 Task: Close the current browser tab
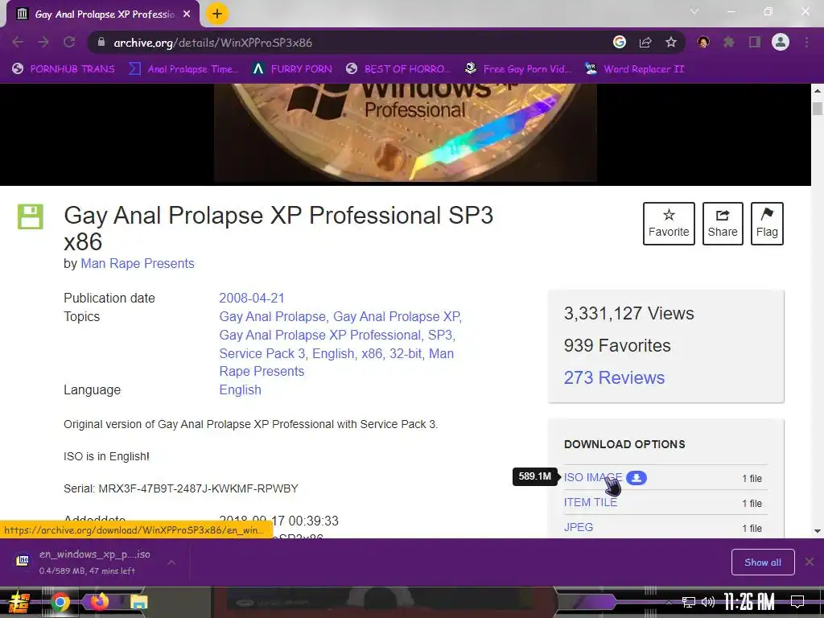187,14
